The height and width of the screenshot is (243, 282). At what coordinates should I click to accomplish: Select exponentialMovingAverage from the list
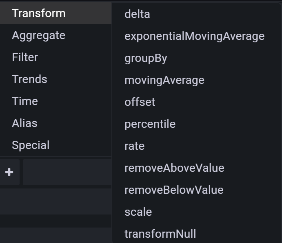[194, 36]
